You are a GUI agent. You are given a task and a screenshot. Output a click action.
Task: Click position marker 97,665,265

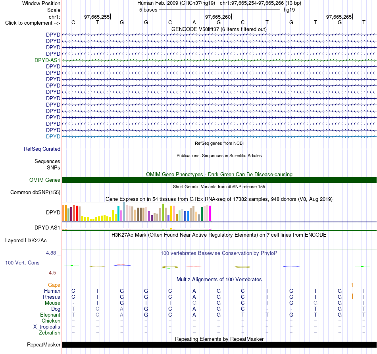pyautogui.click(x=339, y=17)
